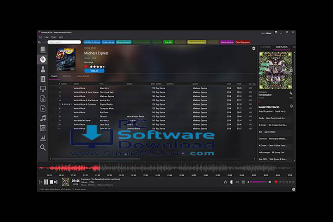Click the flame icon in the player bar

225,182
